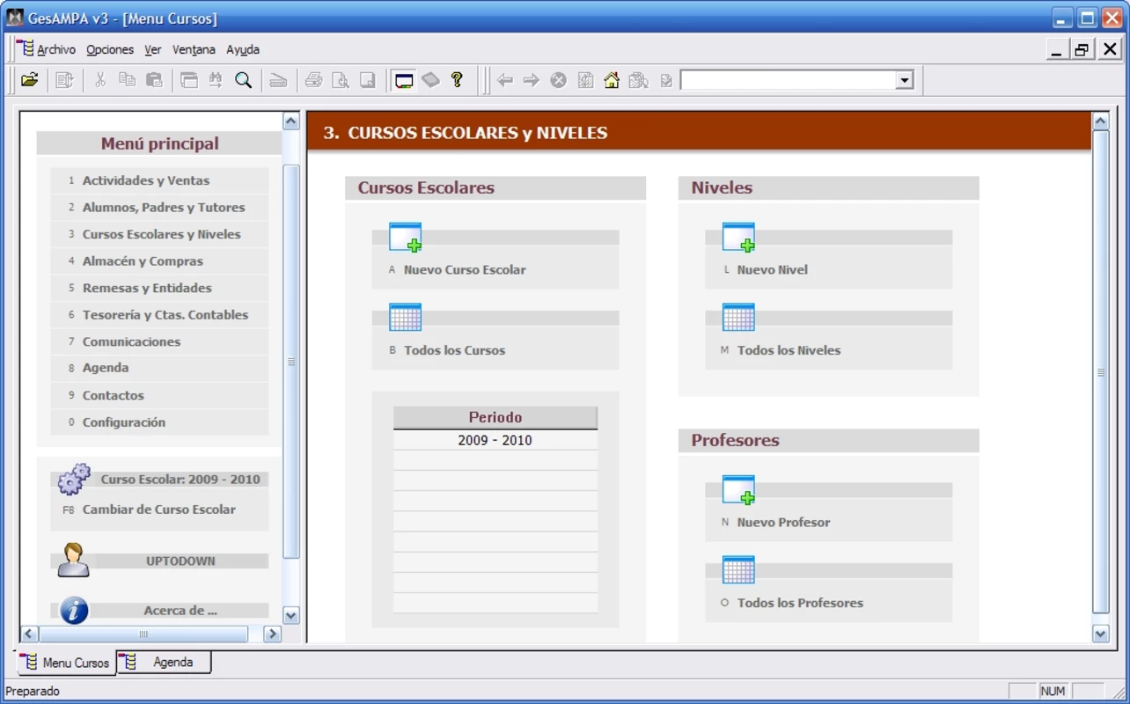Open the Archivo menu
Image resolution: width=1130 pixels, height=704 pixels.
pyautogui.click(x=55, y=49)
